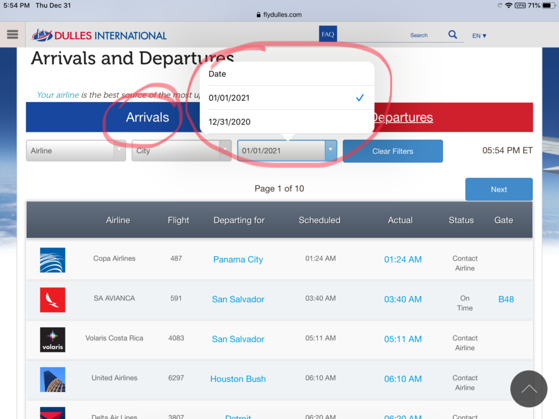Click the SA AVIANCA name text

tap(115, 298)
